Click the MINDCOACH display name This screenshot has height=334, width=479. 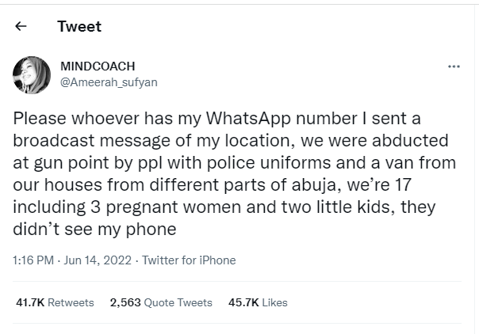[x=100, y=66]
